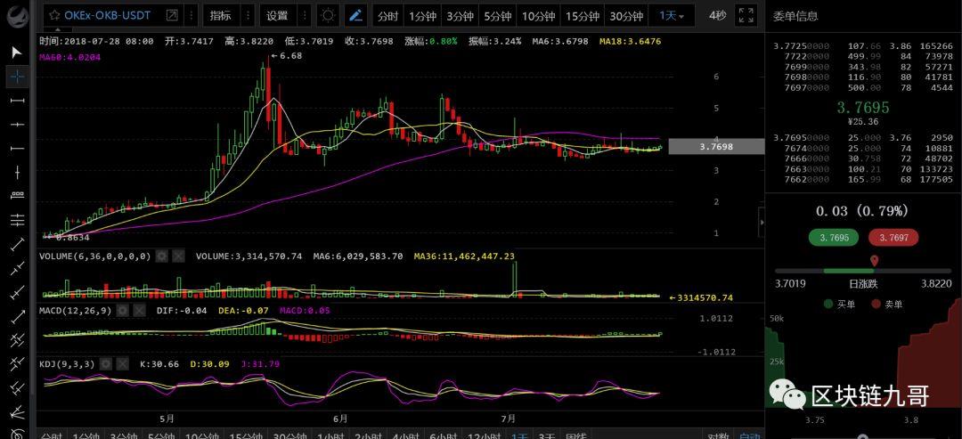
Task: Select the 7674 bid order row
Action: pyautogui.click(x=862, y=149)
